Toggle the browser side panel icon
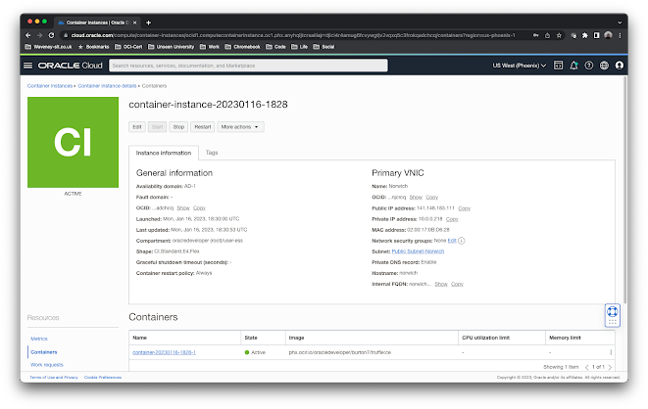648x409 pixels. pos(596,35)
